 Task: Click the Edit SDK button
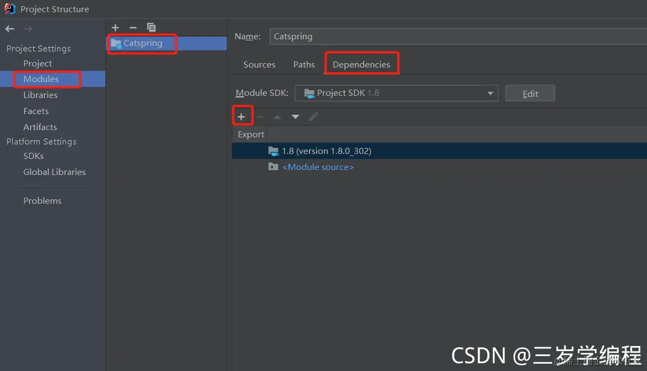(x=530, y=94)
